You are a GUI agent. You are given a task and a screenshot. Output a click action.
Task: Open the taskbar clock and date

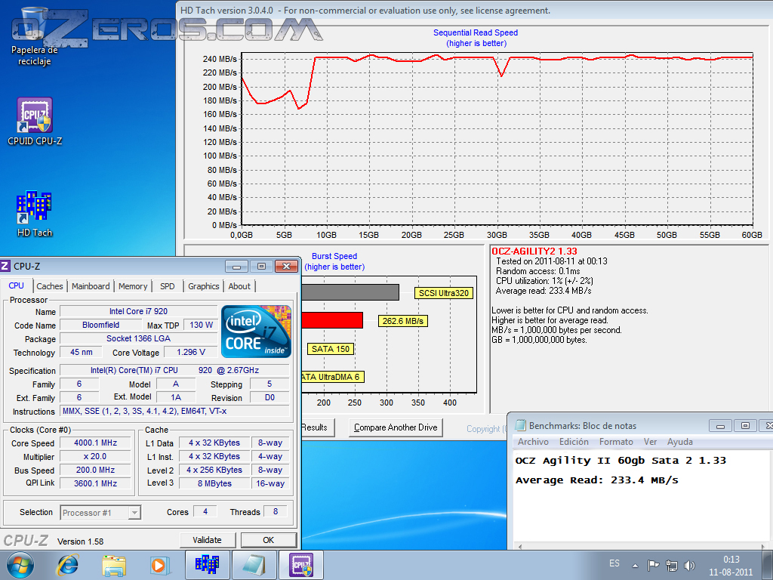[731, 566]
